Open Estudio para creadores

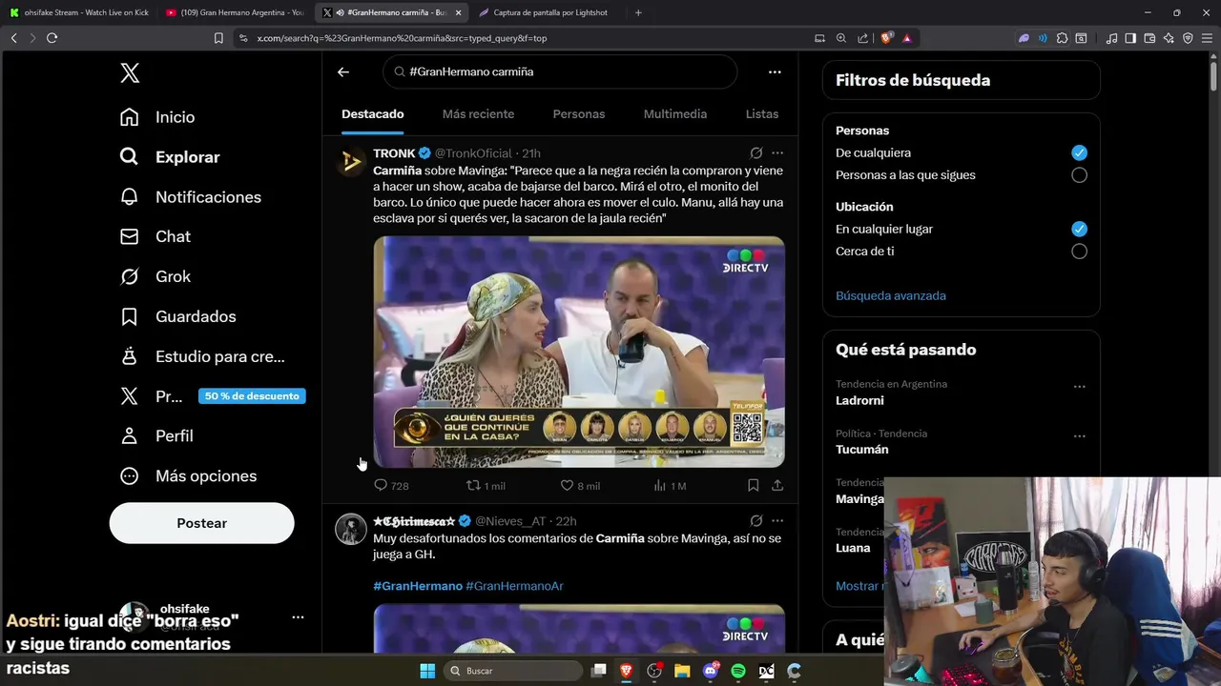[202, 356]
